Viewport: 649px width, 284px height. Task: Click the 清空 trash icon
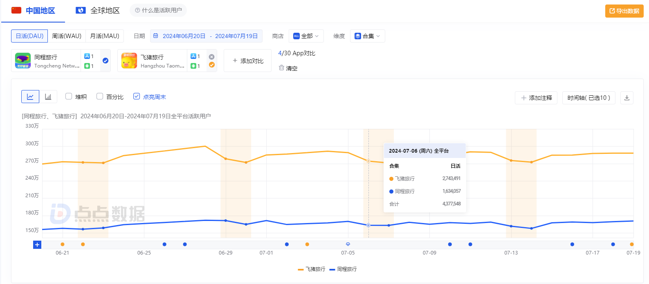point(281,68)
